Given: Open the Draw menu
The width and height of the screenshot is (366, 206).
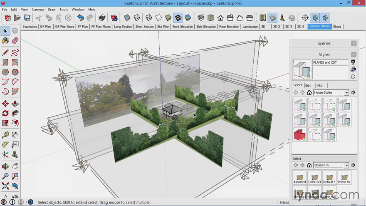Looking at the screenshot, I should click(x=51, y=9).
